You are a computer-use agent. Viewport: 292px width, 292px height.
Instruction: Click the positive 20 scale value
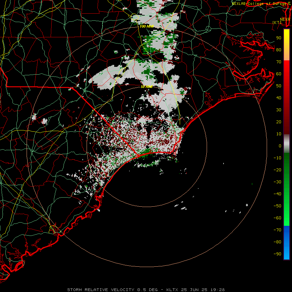point(279,122)
